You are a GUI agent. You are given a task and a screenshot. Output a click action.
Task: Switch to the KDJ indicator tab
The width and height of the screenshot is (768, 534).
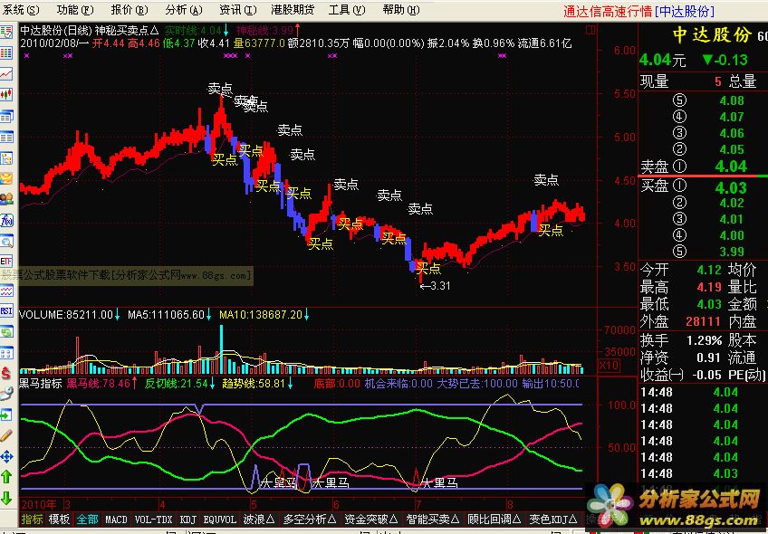[188, 520]
